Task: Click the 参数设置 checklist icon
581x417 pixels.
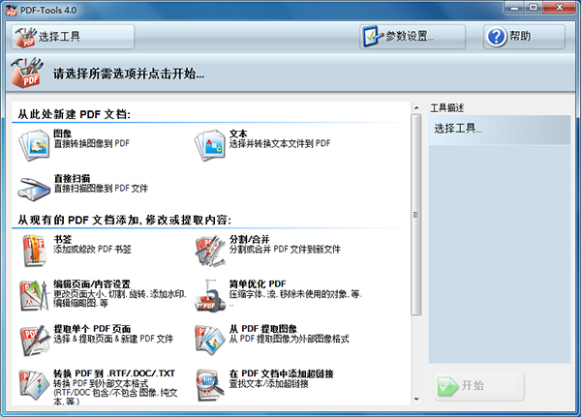Action: pyautogui.click(x=373, y=37)
